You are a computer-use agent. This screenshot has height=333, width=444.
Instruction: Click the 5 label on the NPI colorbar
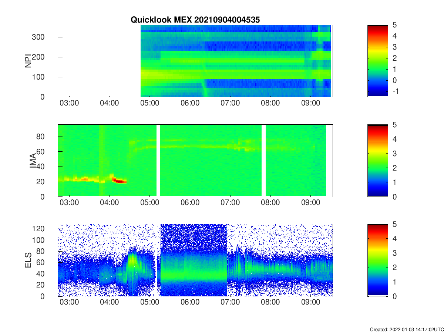pos(394,25)
